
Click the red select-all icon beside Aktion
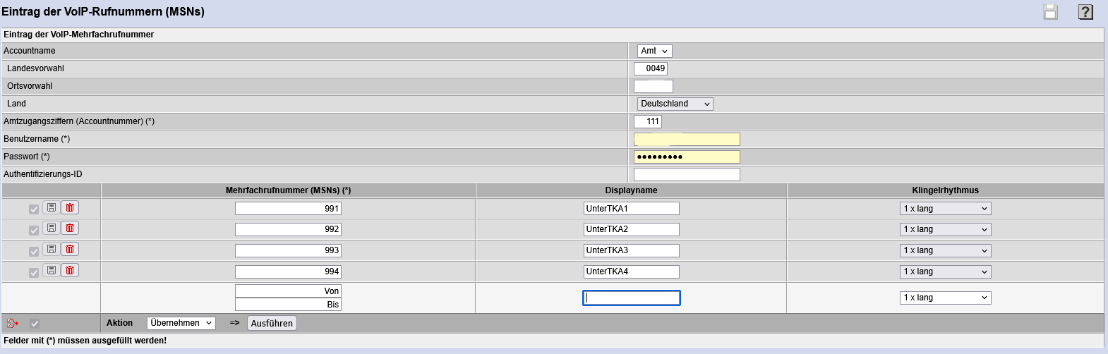(12, 323)
